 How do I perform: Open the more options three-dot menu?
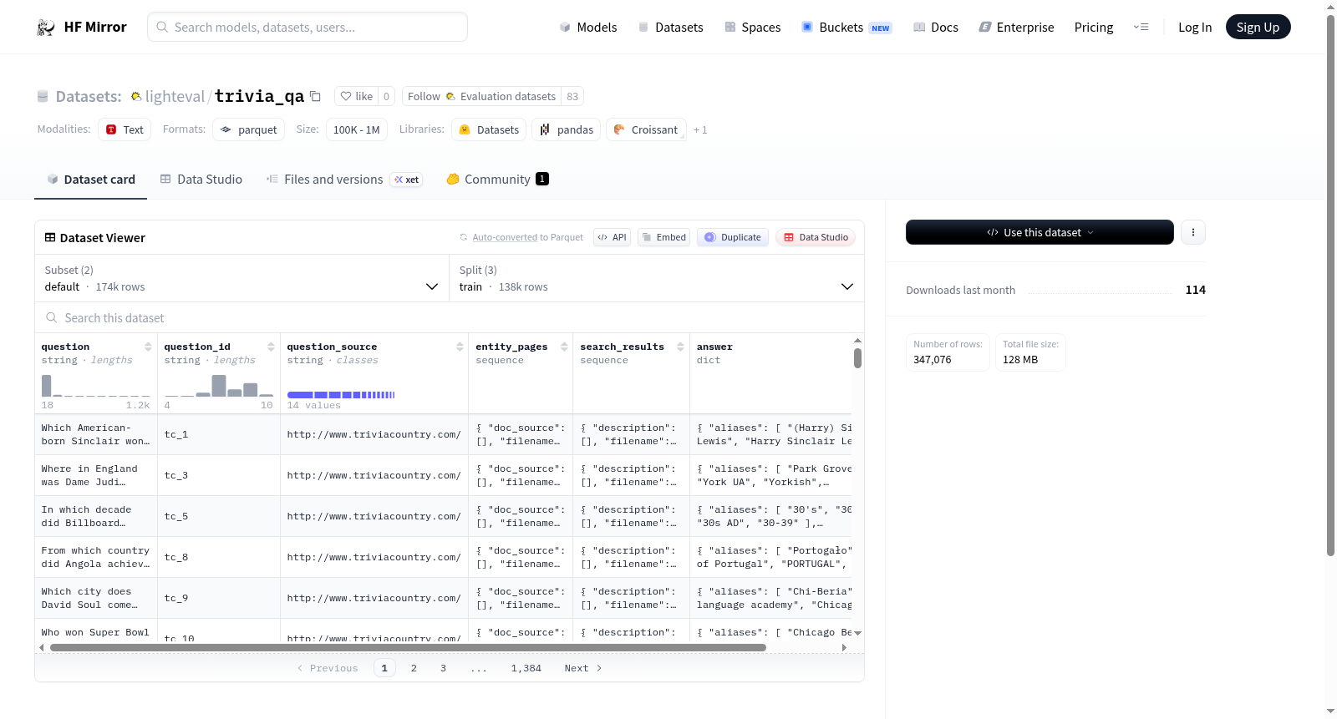[x=1193, y=232]
